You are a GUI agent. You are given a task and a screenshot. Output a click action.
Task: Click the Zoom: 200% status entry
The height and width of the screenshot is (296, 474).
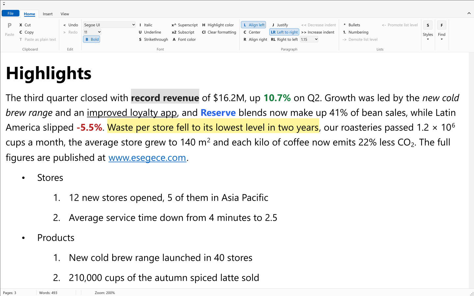tap(105, 293)
